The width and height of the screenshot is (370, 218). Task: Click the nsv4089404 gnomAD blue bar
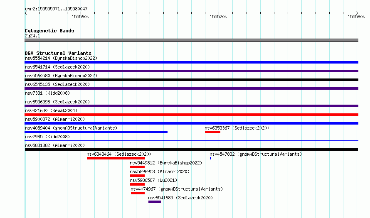coord(96,132)
